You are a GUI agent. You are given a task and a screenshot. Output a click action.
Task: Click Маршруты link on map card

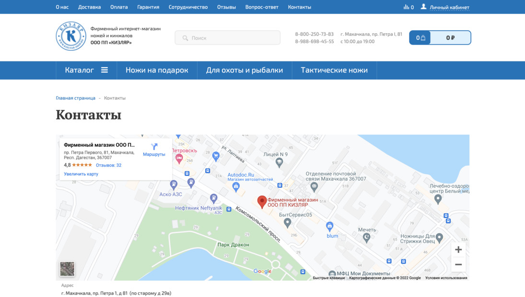coord(154,154)
